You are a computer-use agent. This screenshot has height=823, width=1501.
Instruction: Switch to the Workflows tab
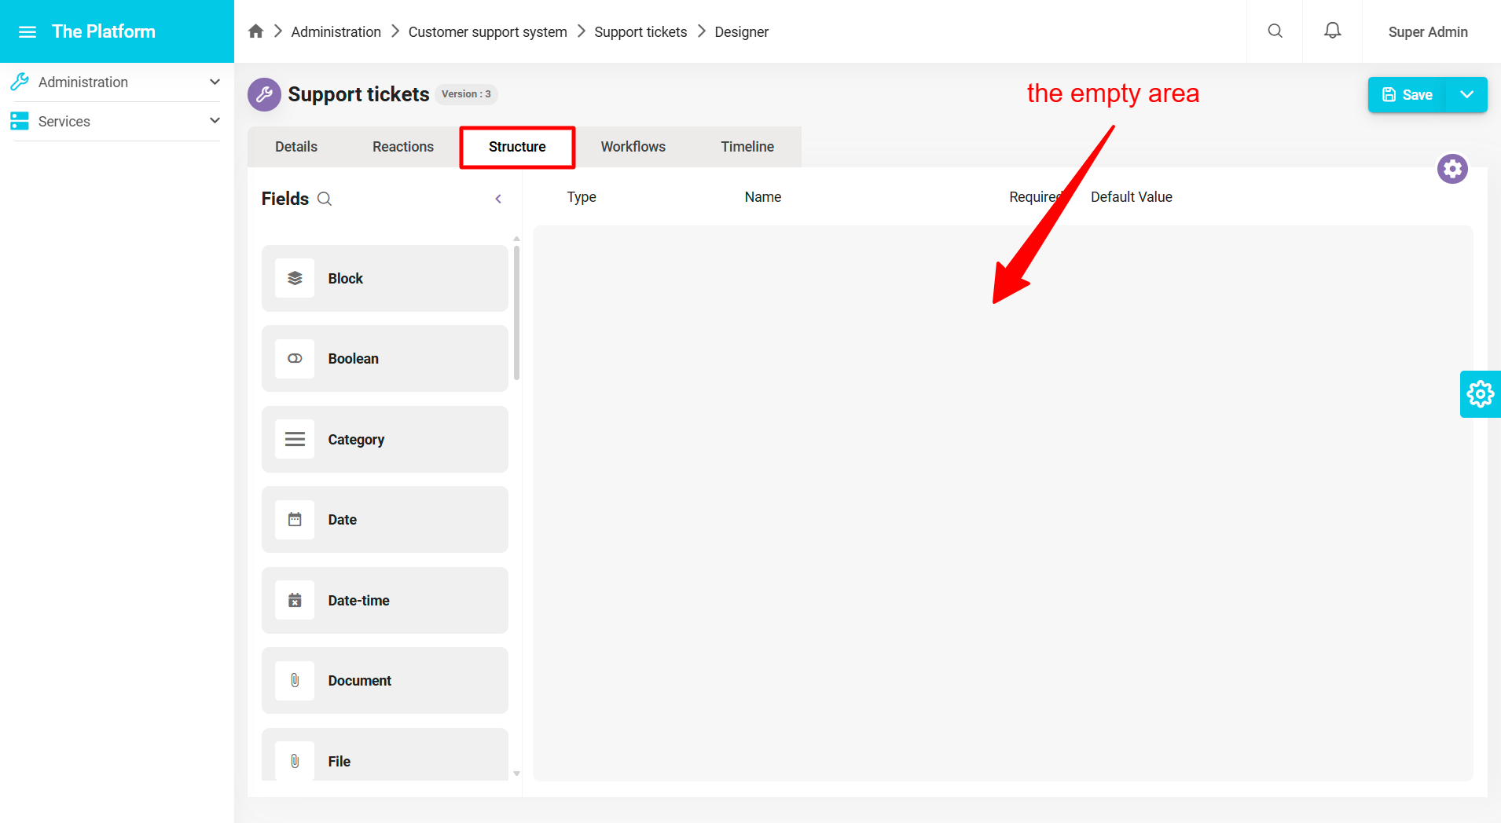pos(633,147)
